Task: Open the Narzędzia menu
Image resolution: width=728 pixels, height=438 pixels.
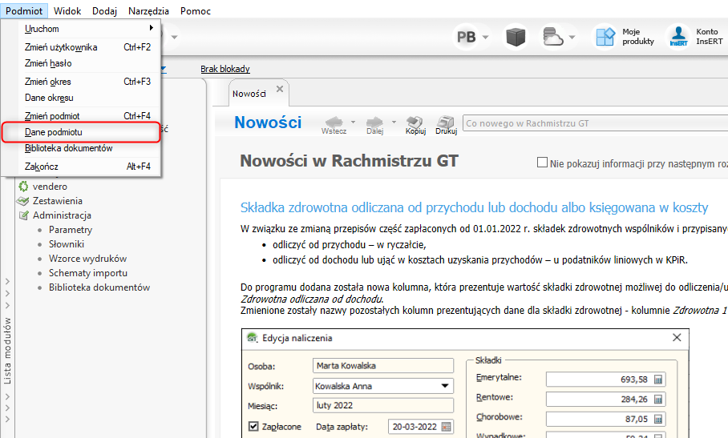Action: click(148, 10)
